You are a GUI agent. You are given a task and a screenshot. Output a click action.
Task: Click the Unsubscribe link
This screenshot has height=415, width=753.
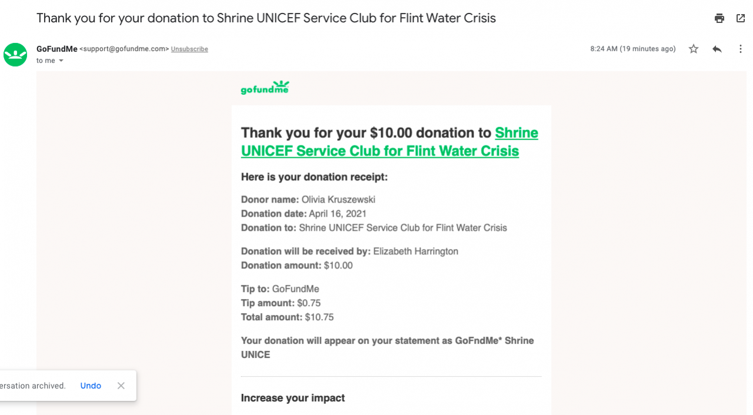click(x=189, y=49)
